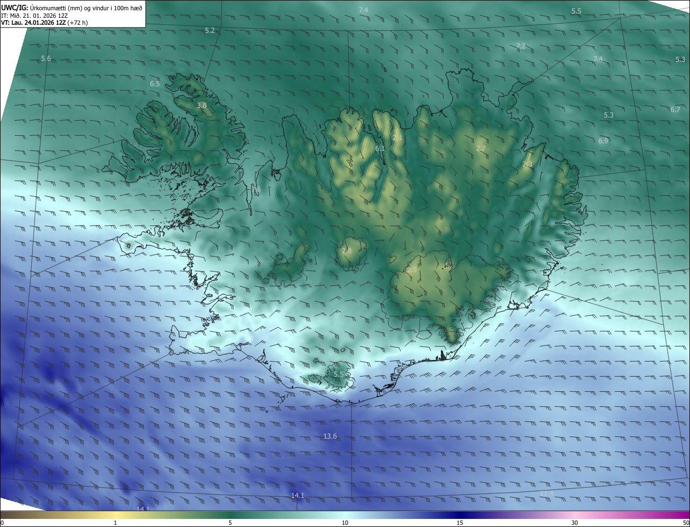Select the 6.7 value label
This screenshot has width=690, height=527.
coord(675,110)
